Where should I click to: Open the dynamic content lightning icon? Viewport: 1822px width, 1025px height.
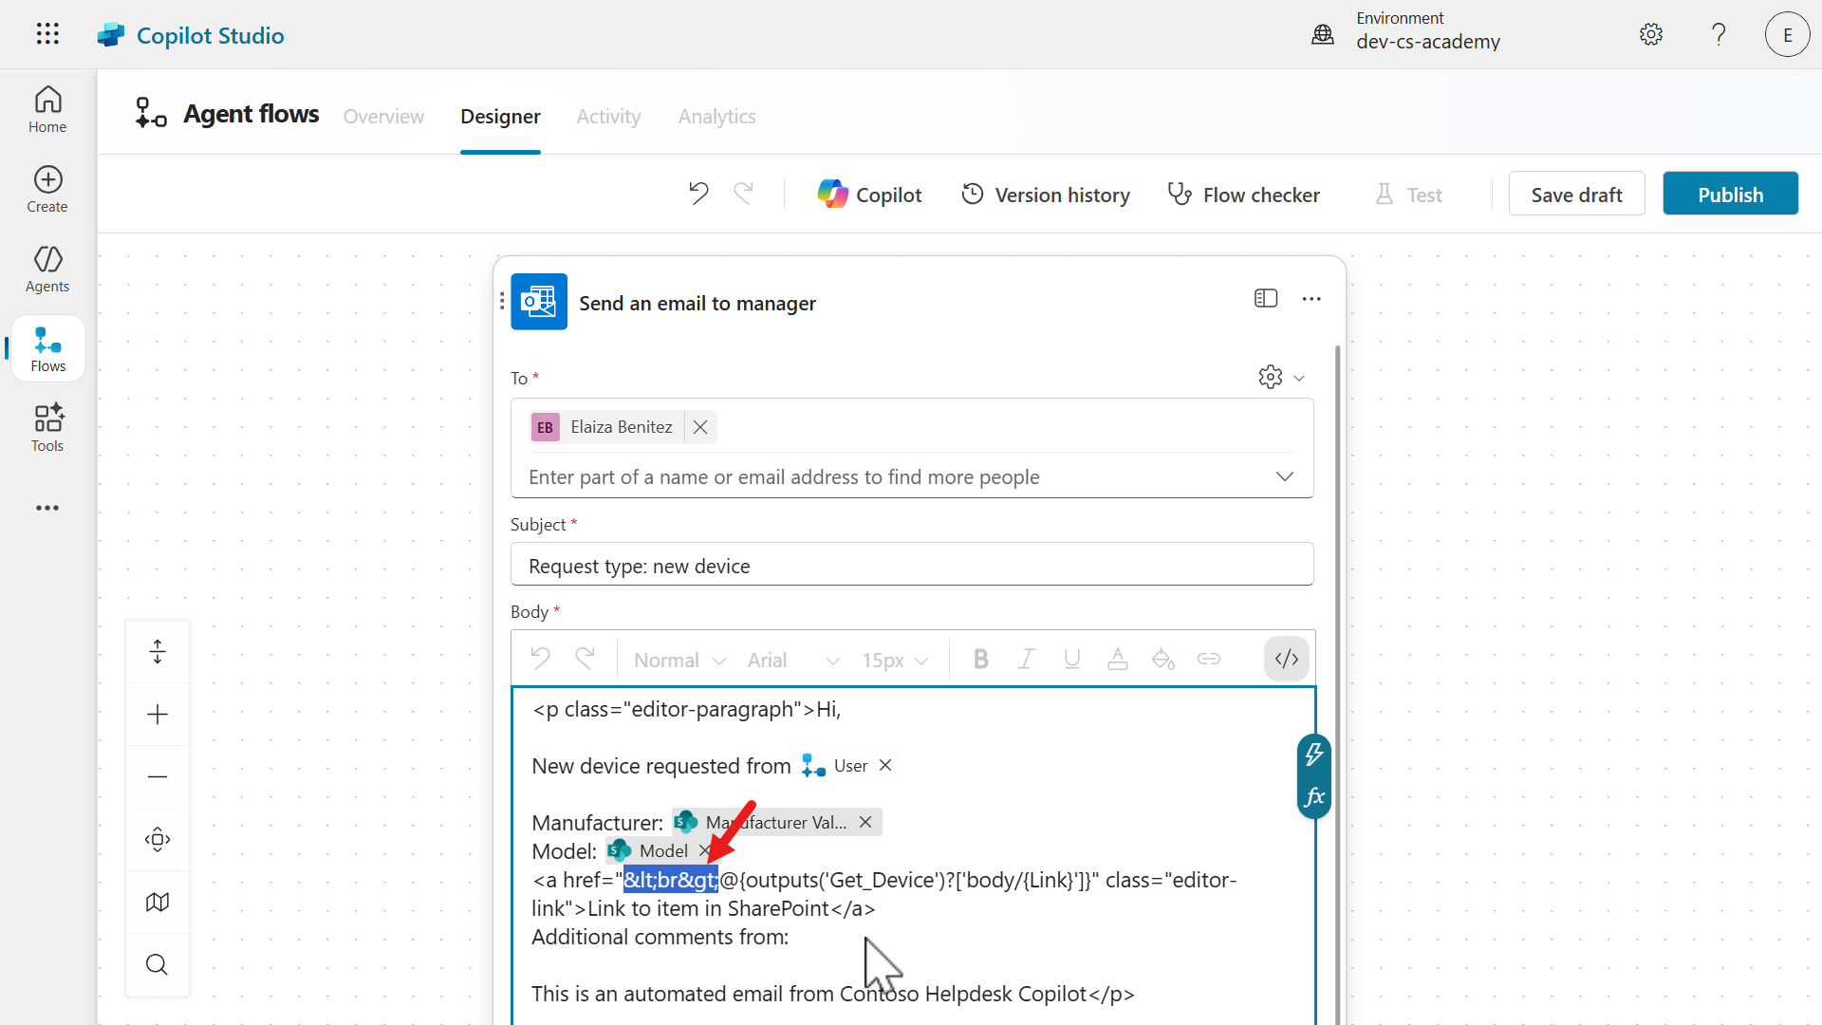pyautogui.click(x=1314, y=755)
